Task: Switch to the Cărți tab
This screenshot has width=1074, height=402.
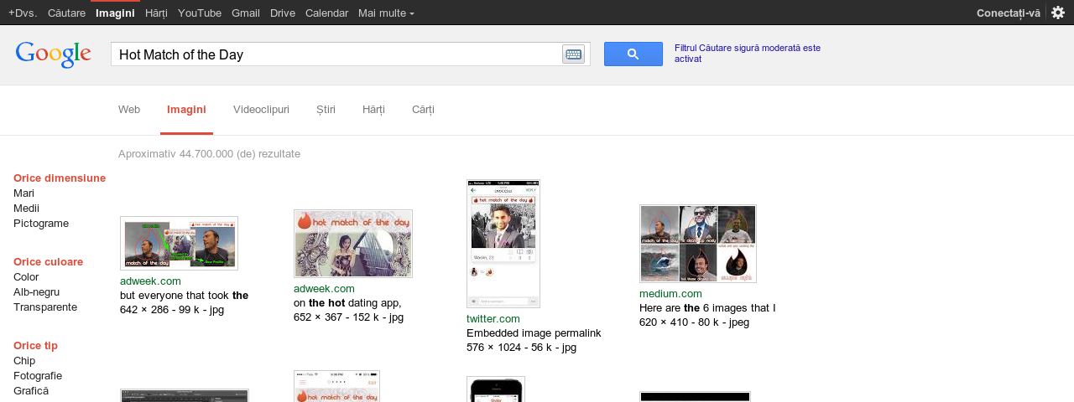Action: point(423,110)
